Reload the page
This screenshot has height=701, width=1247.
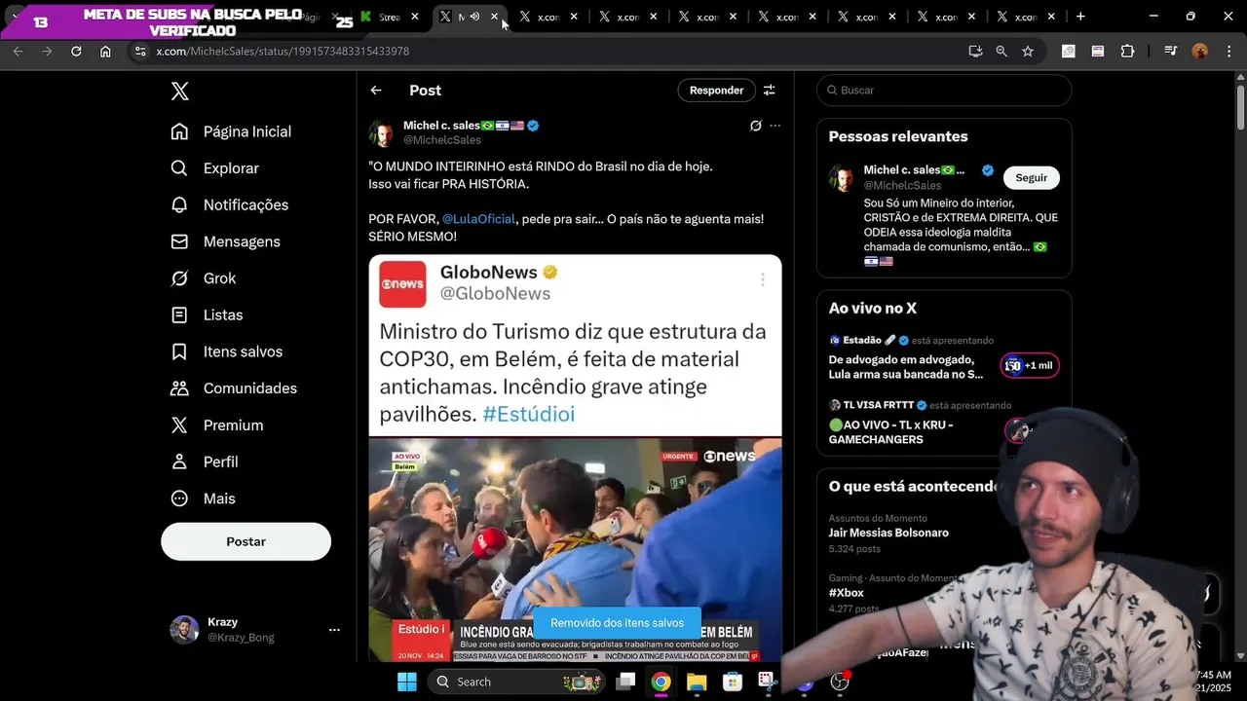click(x=76, y=52)
